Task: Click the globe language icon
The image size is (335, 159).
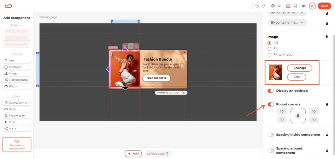Action: (x=273, y=6)
